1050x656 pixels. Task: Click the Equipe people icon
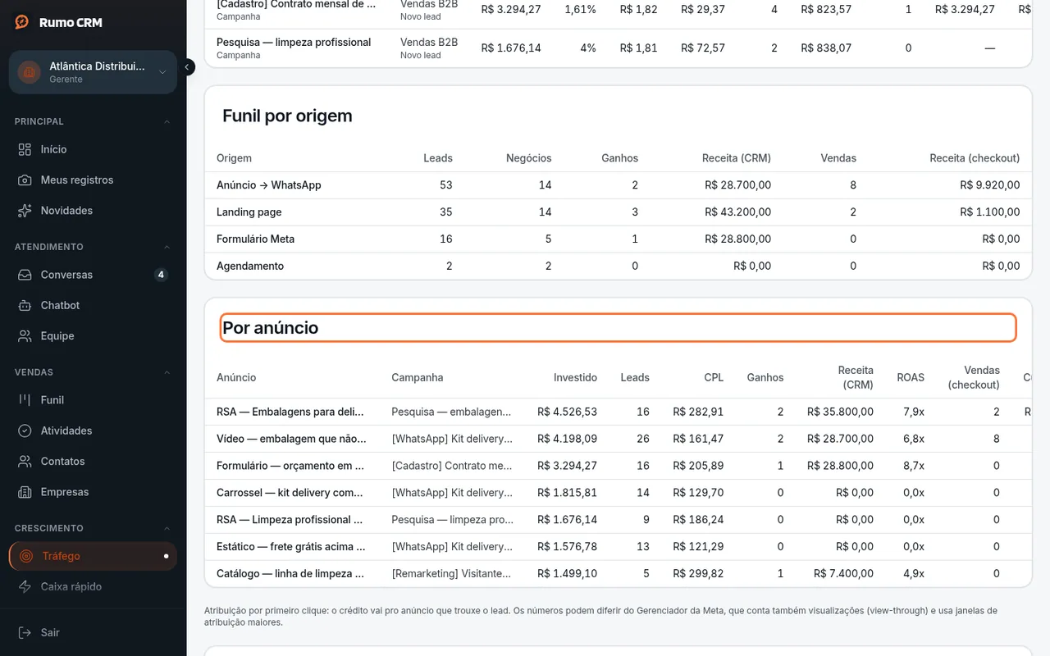pos(25,336)
